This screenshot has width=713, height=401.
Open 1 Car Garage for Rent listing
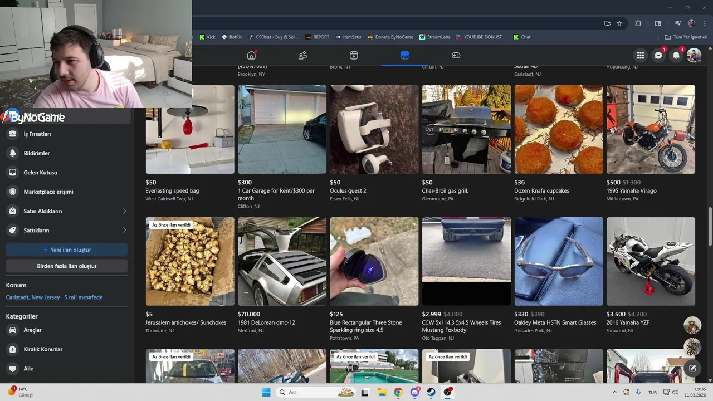[282, 129]
